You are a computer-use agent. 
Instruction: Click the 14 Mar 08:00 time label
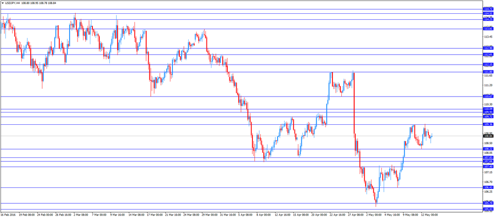pos(137,215)
